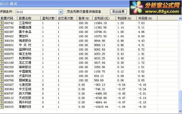Viewport: 182px width, 114px height.
Task: Click the $ icon beside stock 000078
Action: tap(2, 54)
